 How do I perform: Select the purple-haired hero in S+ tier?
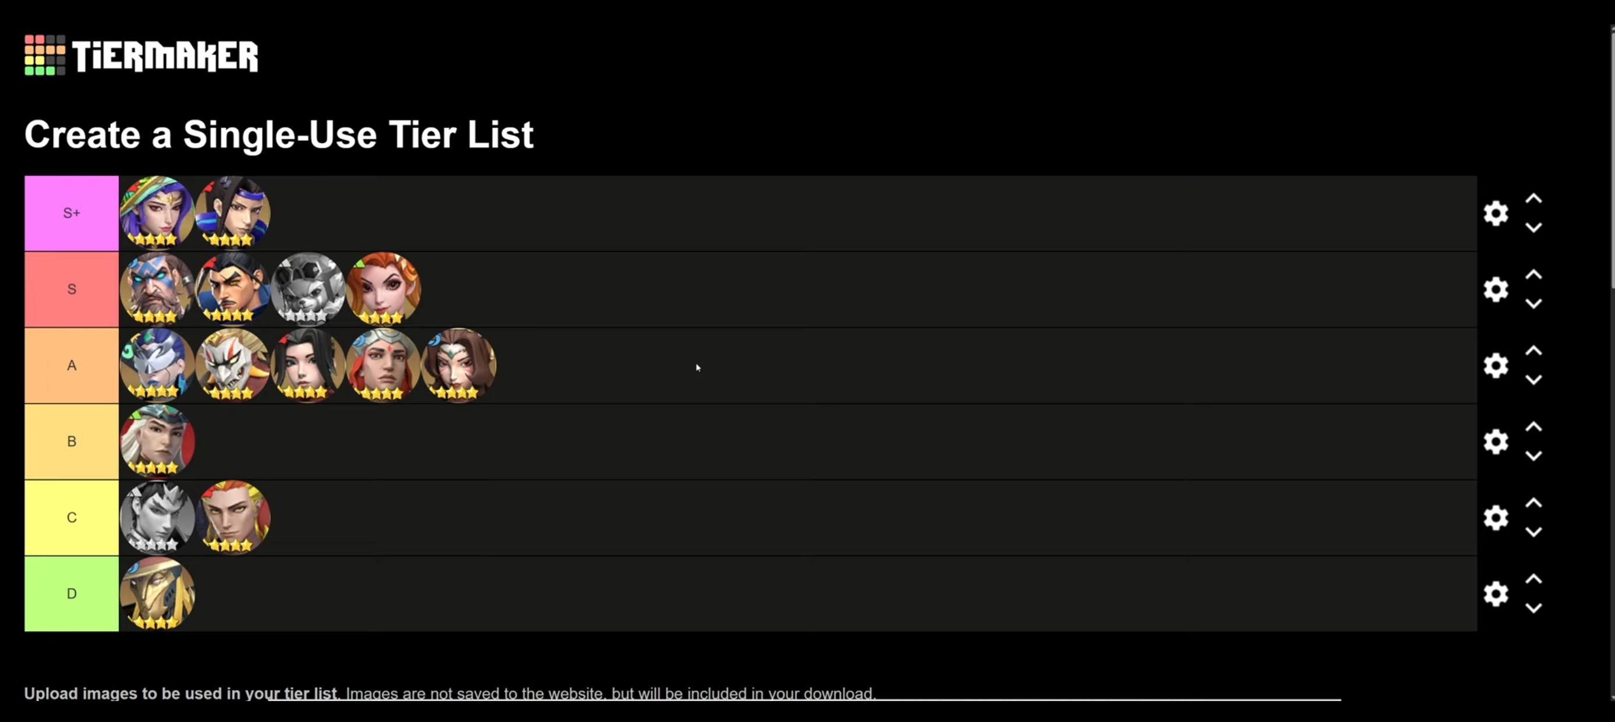[157, 213]
